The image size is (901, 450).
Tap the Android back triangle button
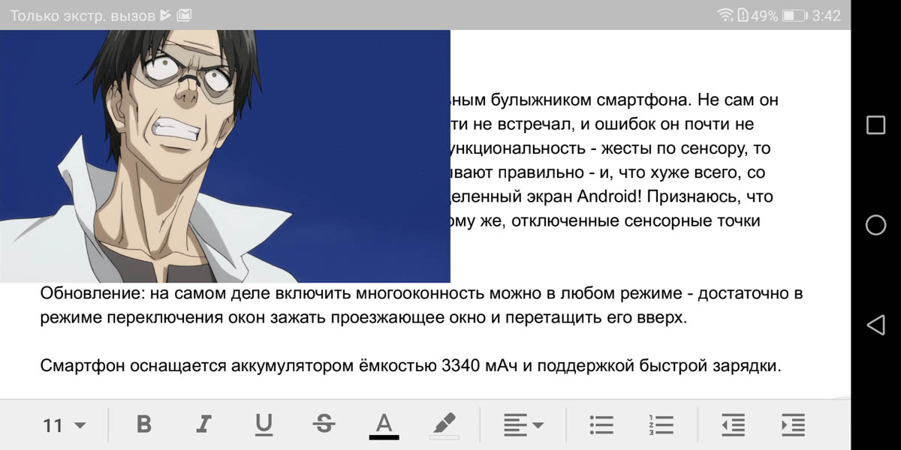pyautogui.click(x=875, y=325)
